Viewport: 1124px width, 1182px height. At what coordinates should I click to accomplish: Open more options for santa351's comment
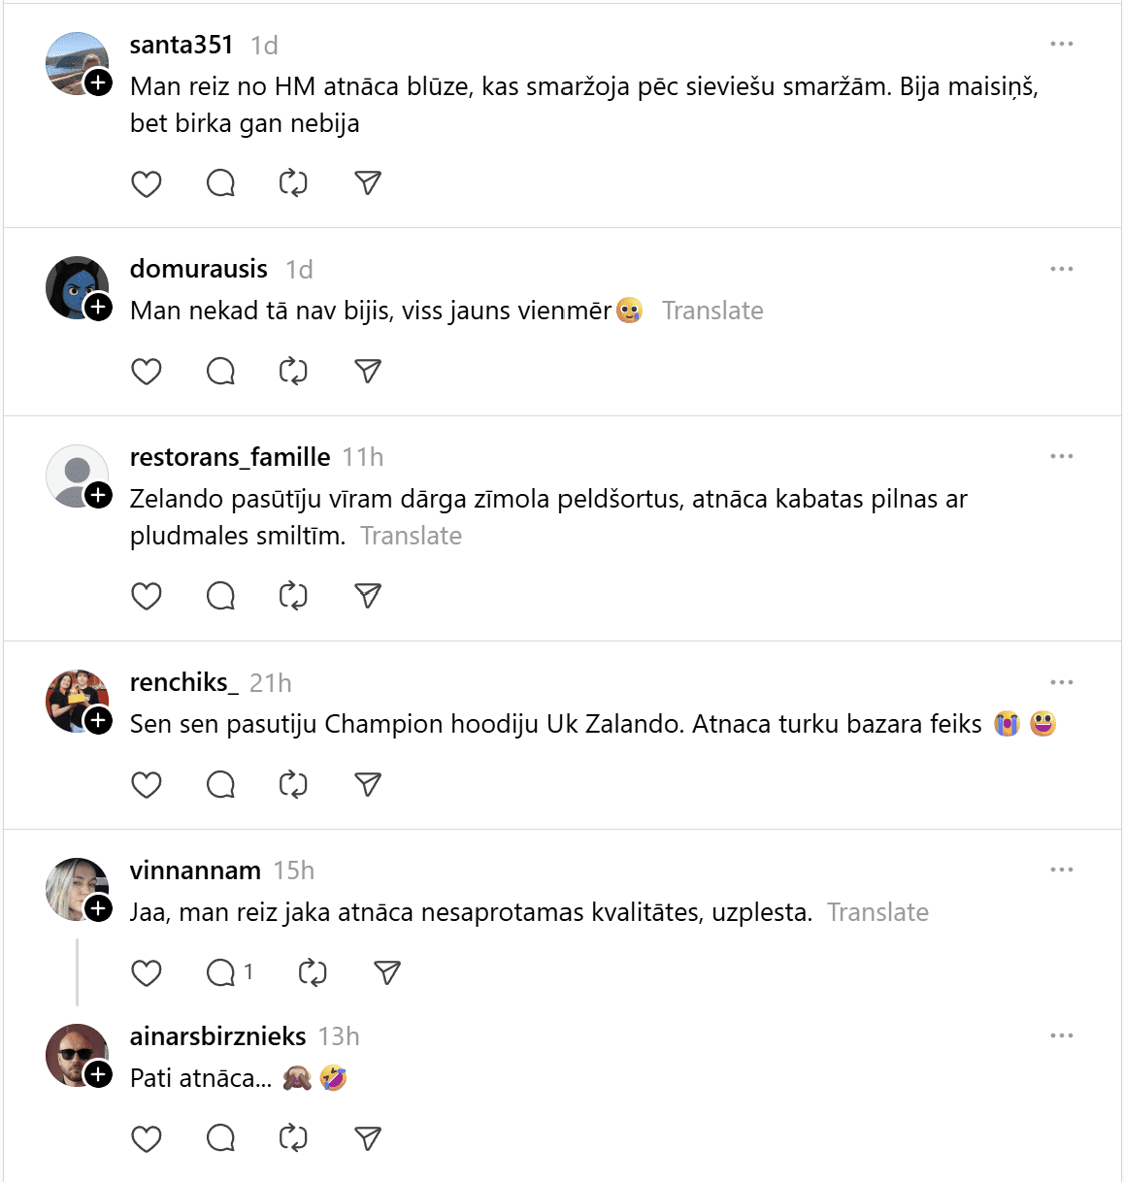[x=1061, y=45]
